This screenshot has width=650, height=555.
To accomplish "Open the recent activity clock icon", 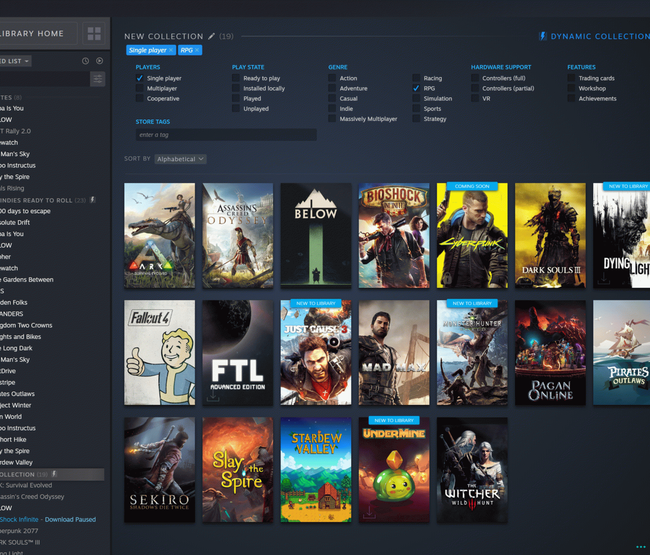I will click(85, 61).
